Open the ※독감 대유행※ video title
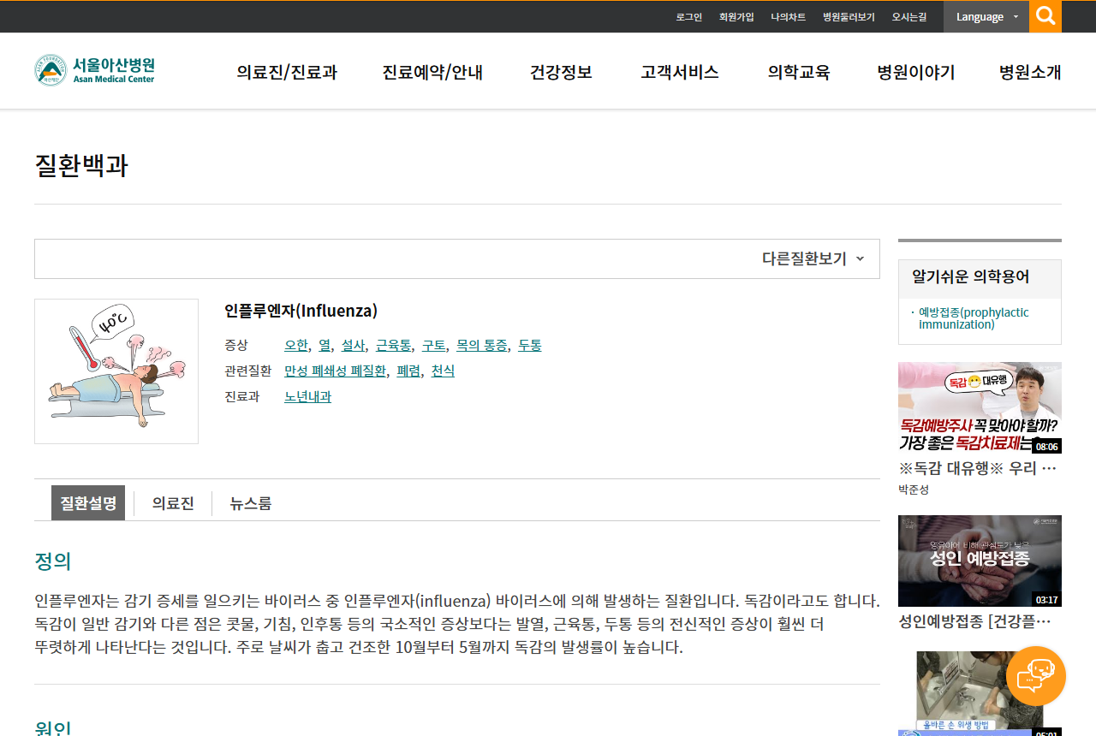The height and width of the screenshot is (736, 1096). click(977, 468)
